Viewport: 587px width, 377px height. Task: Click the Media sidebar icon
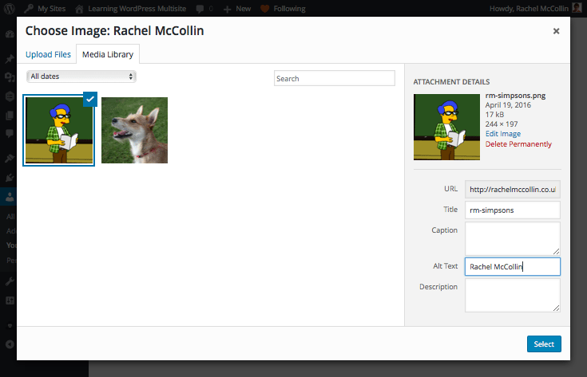[10, 77]
